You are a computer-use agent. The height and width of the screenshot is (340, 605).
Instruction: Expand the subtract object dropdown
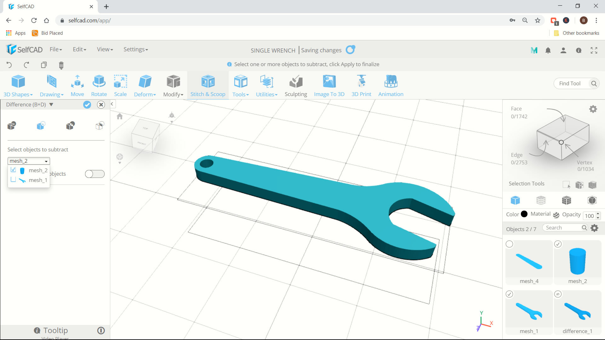pos(46,161)
